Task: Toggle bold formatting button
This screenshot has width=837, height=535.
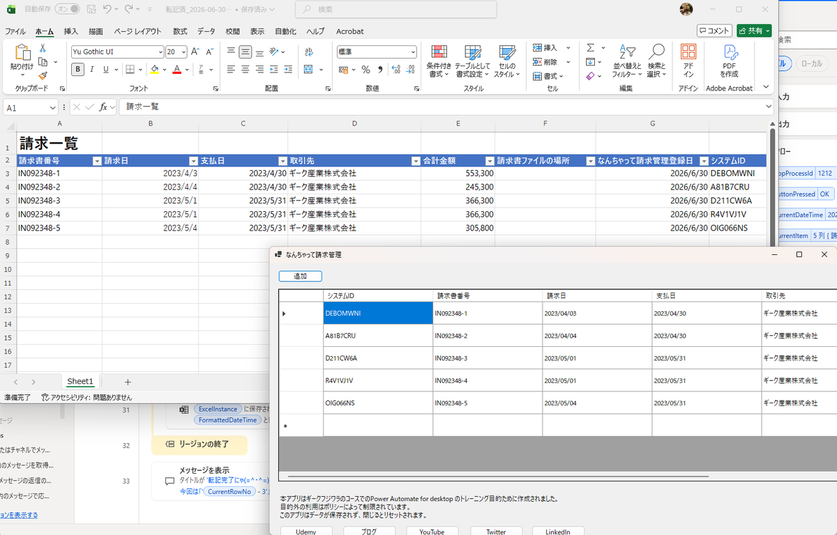Action: pyautogui.click(x=77, y=70)
